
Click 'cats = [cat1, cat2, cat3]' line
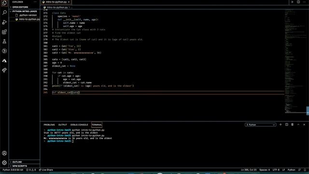69,59
